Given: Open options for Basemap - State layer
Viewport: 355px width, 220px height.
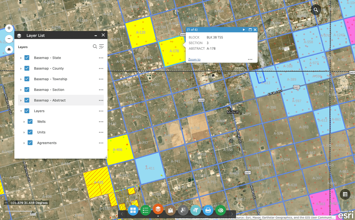Looking at the screenshot, I should pyautogui.click(x=101, y=58).
